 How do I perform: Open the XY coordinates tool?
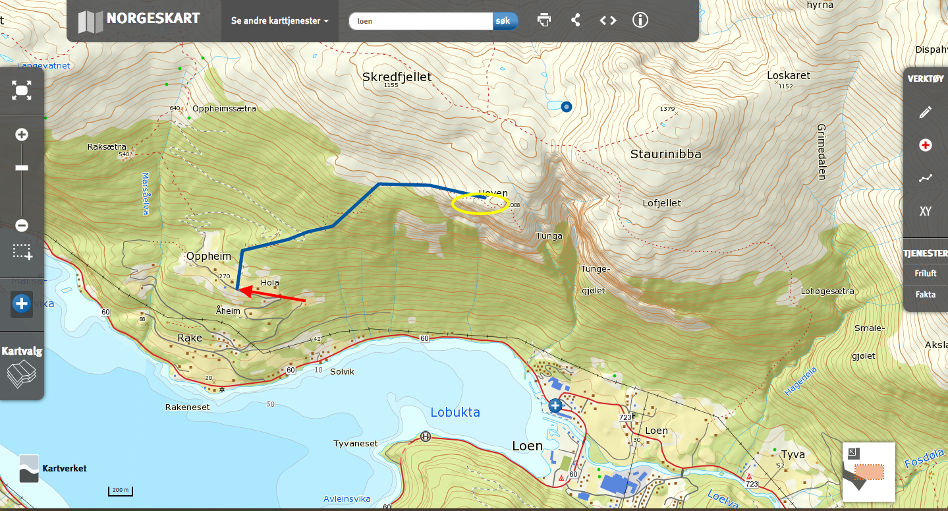point(926,212)
